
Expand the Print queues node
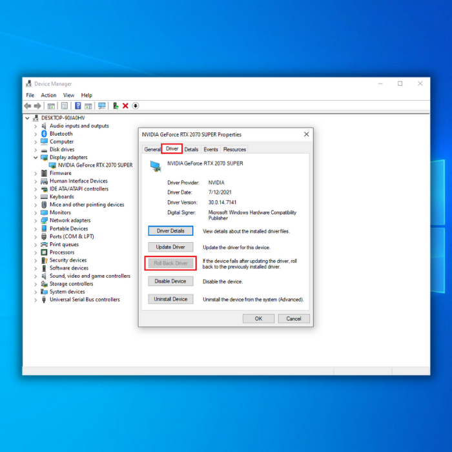click(x=36, y=245)
